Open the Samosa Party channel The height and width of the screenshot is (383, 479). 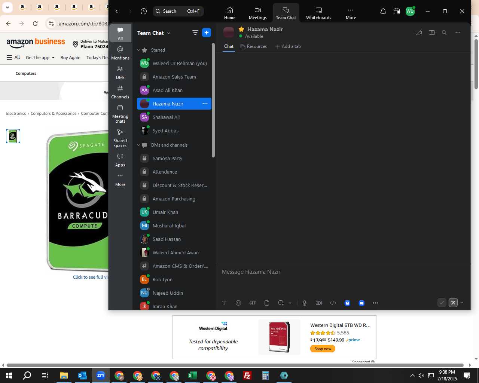[174, 158]
